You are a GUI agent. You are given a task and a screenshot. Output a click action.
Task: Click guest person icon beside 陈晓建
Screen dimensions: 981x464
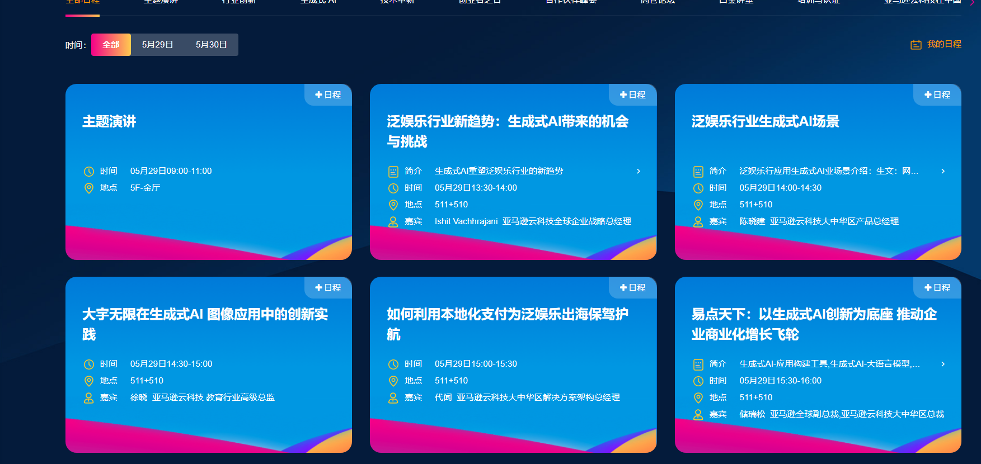tap(698, 222)
